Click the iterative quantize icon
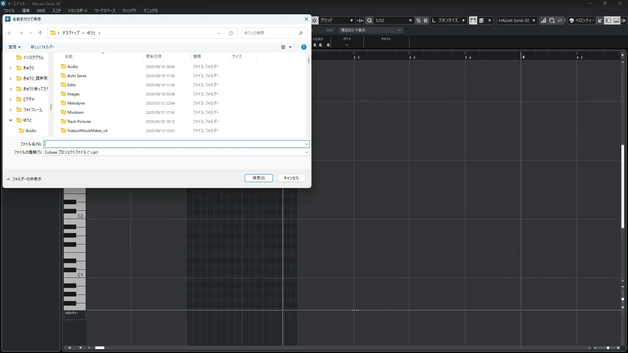Screen dimensions: 628x353 click(x=418, y=20)
